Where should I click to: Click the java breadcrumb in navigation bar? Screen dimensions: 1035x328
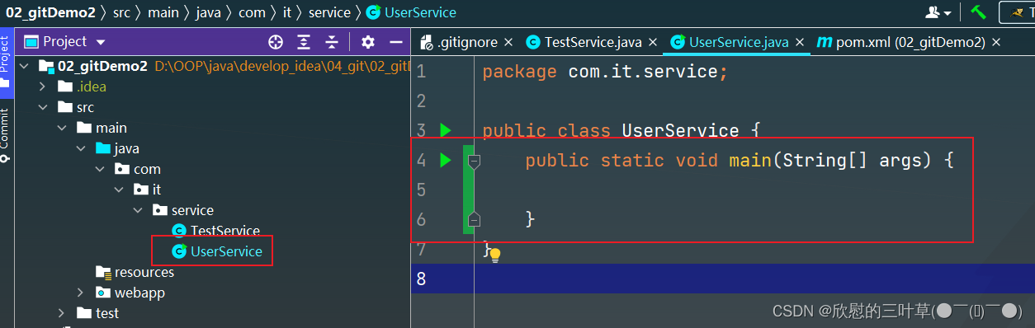click(209, 12)
